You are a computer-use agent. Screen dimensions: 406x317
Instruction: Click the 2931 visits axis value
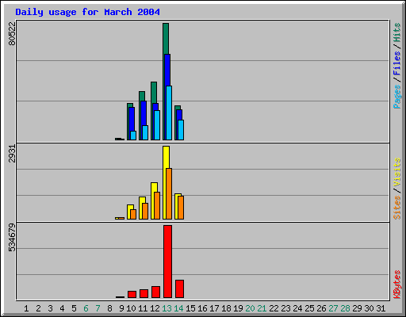click(12, 154)
